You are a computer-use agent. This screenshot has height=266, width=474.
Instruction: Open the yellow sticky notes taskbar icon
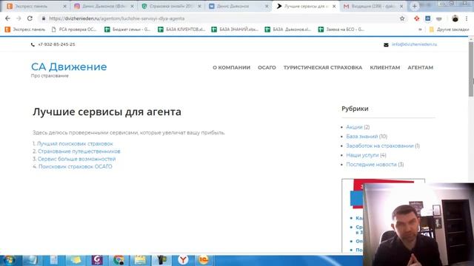click(x=76, y=260)
